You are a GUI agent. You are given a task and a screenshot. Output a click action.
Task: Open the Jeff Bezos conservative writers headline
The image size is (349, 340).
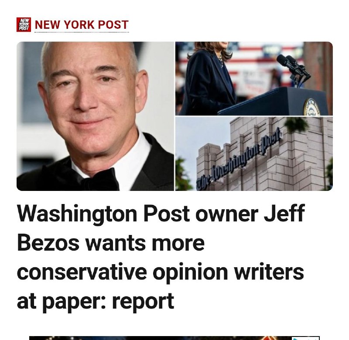161,257
